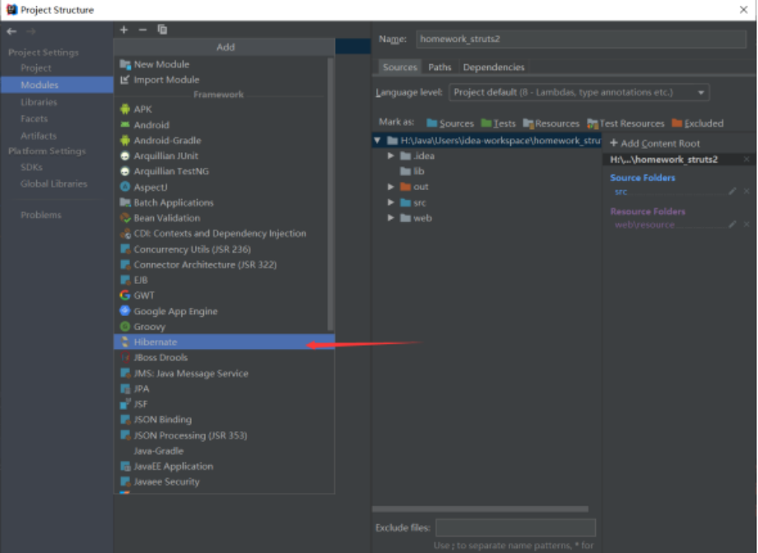Open the Language level dropdown
This screenshot has height=553, width=758.
point(579,92)
